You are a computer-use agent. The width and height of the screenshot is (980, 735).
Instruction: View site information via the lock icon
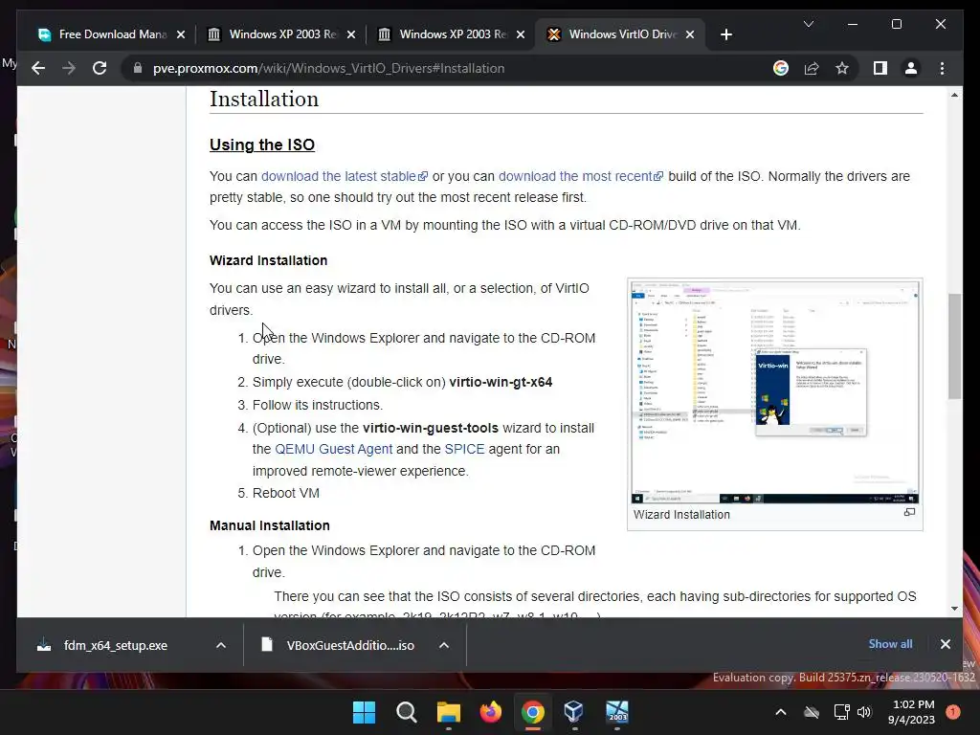coord(138,68)
